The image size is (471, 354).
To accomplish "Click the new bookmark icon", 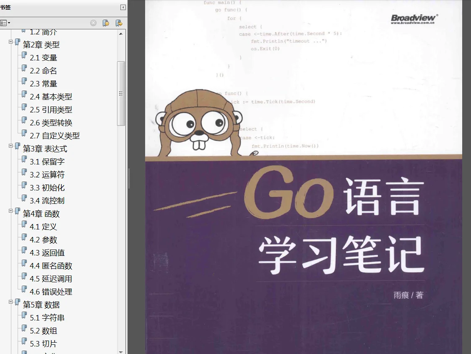I will pos(106,23).
